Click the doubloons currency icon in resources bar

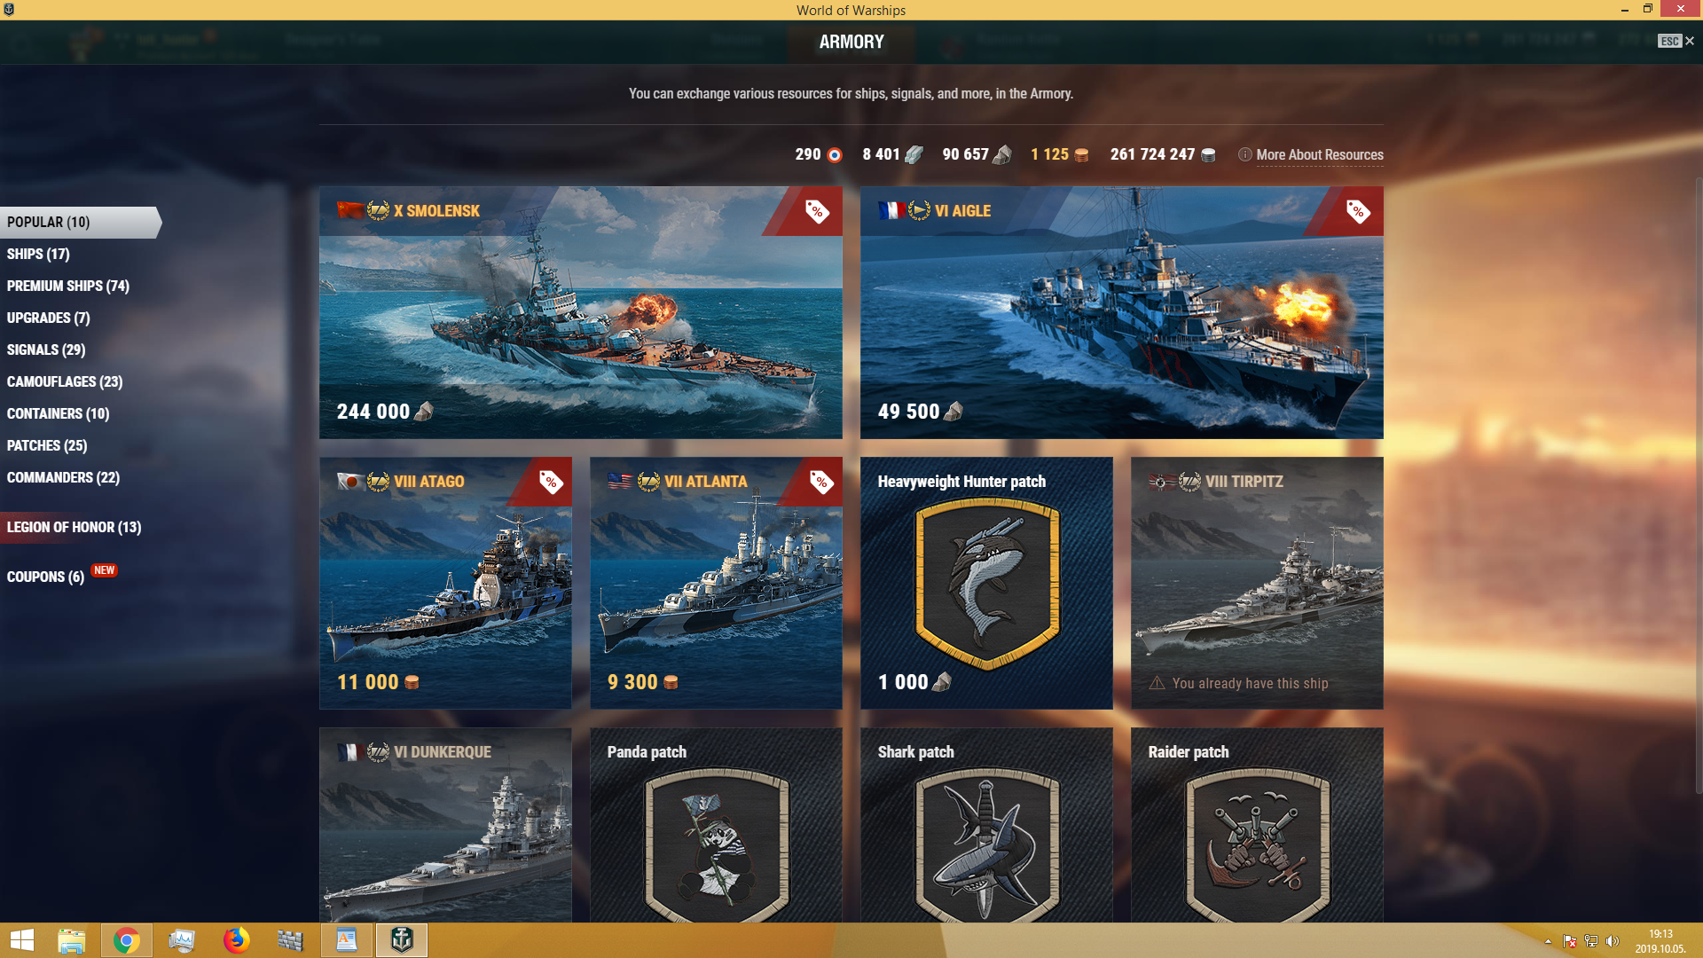1081,155
